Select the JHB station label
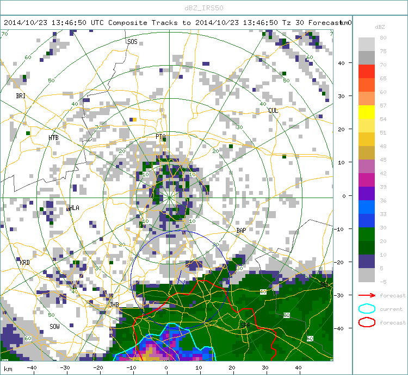 pos(114,304)
